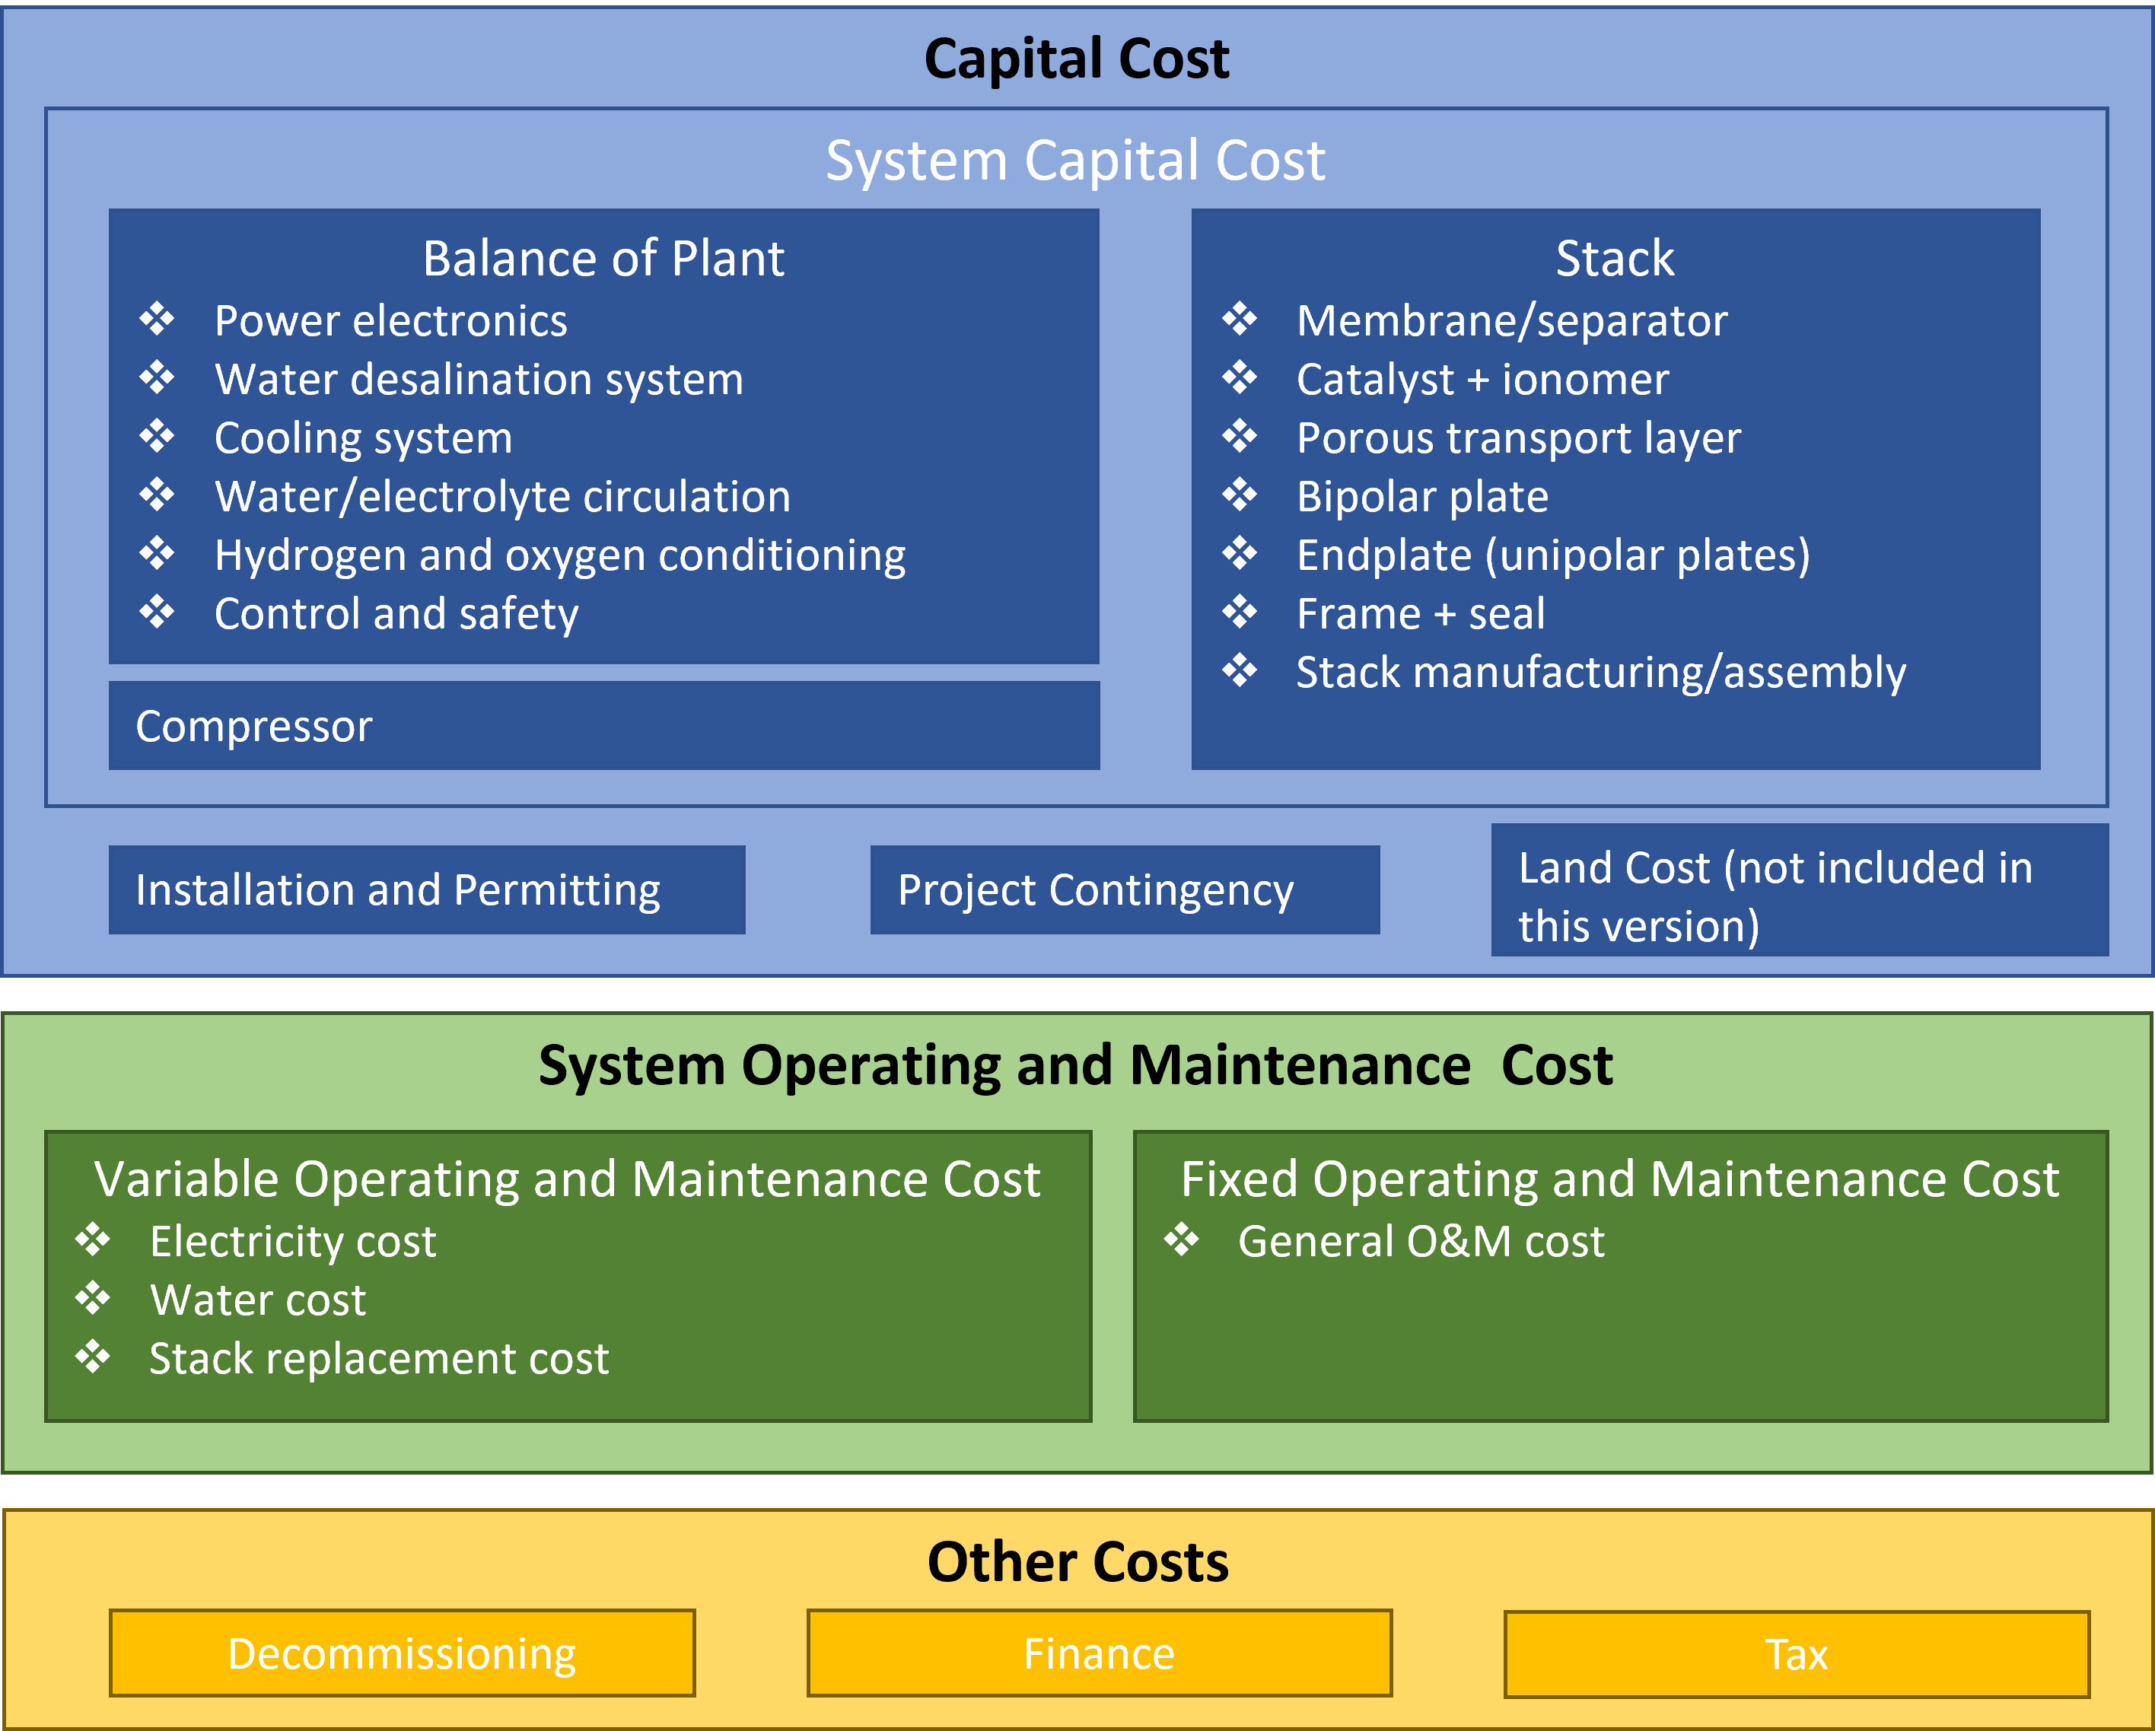Click the bullet icon next to Bipolar plate
This screenshot has width=2155, height=1731.
[x=1240, y=495]
